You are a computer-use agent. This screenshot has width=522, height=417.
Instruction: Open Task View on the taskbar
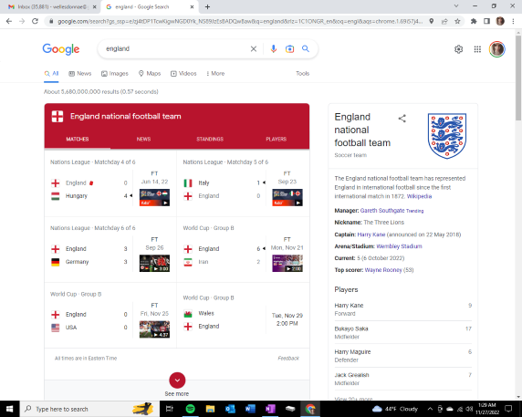pyautogui.click(x=170, y=409)
